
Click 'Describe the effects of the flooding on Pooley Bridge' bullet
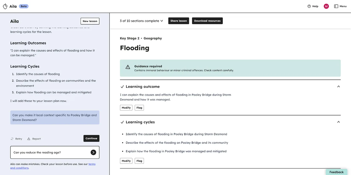(x=177, y=143)
